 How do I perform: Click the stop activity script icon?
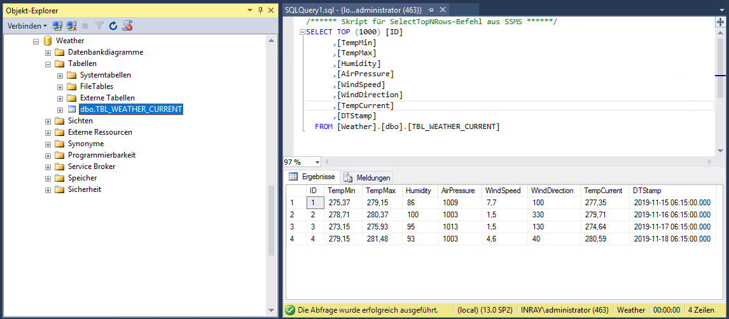[128, 26]
